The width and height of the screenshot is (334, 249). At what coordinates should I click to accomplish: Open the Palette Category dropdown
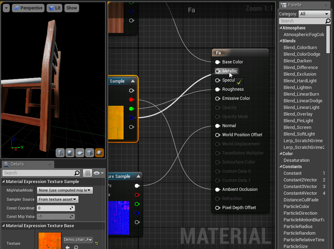314,14
